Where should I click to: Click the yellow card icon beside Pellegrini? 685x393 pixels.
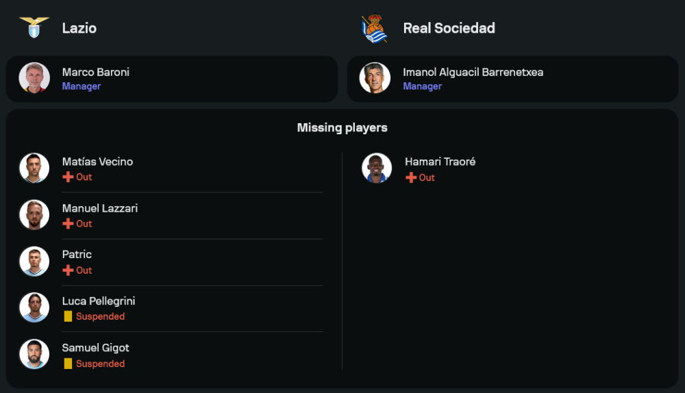[x=68, y=316]
